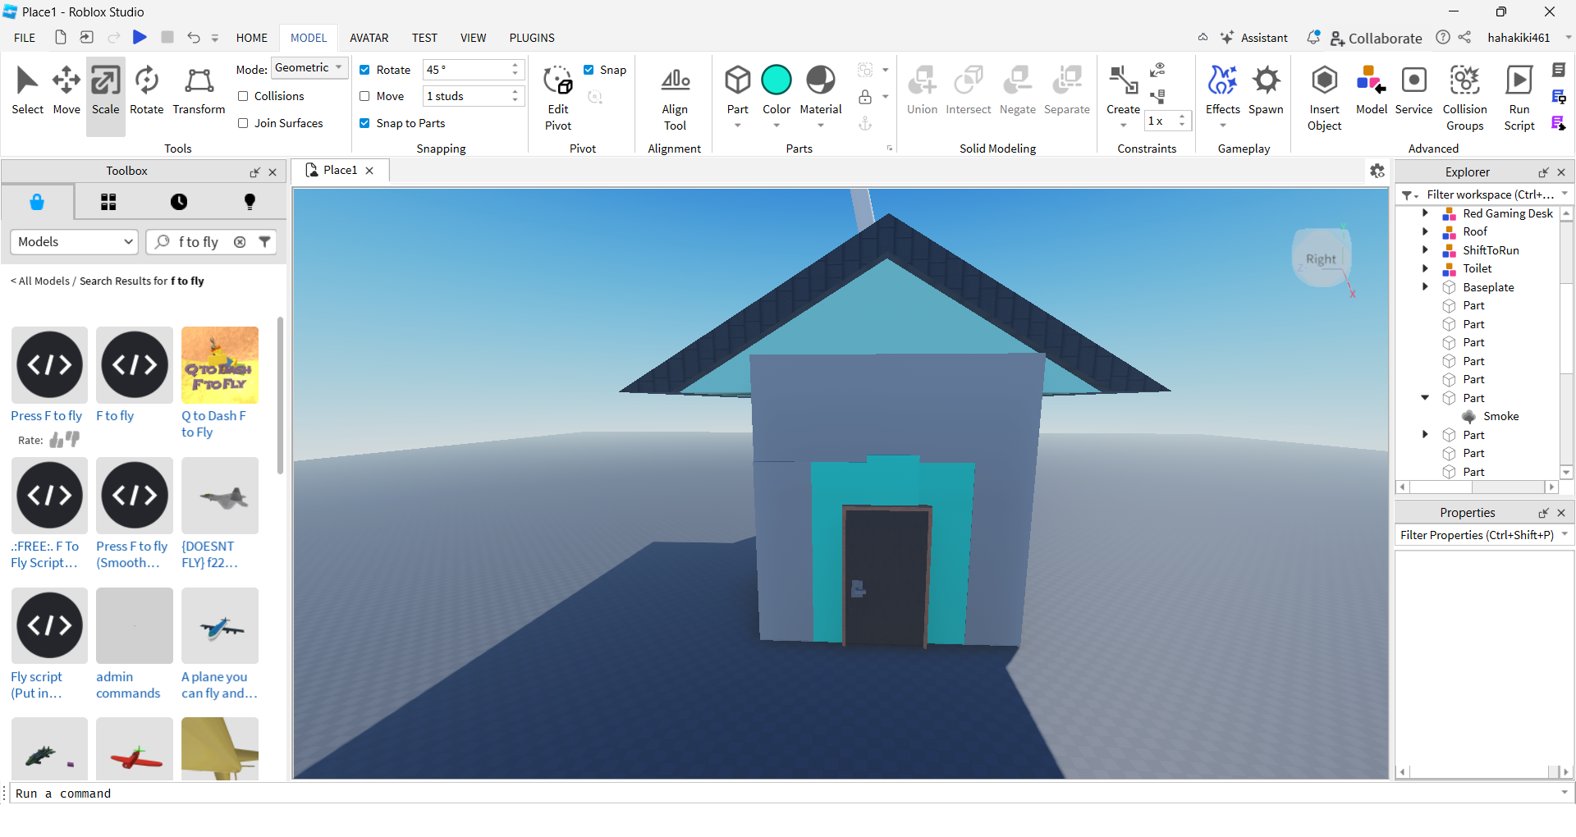Enable the Join Surfaces checkbox

(x=243, y=123)
